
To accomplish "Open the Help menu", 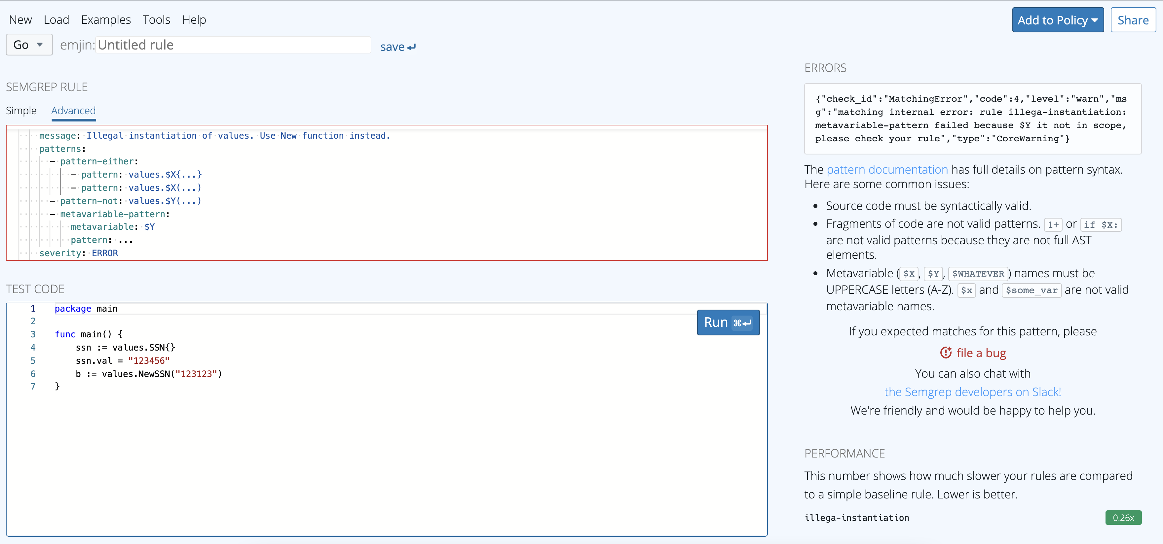I will point(194,19).
